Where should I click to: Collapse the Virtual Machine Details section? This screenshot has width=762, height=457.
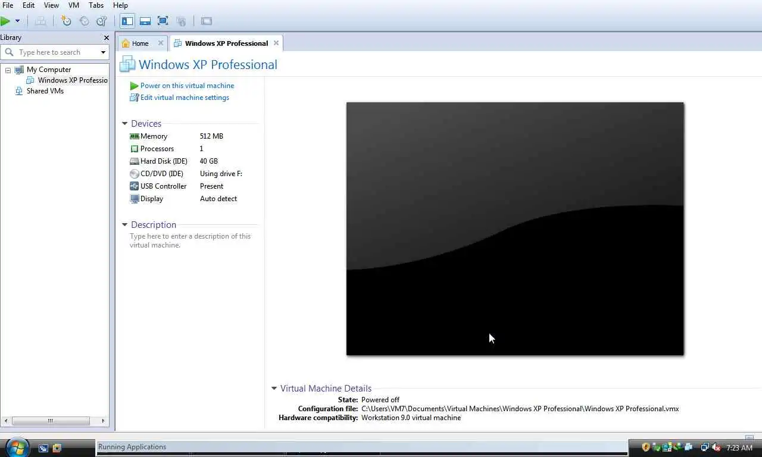tap(274, 389)
